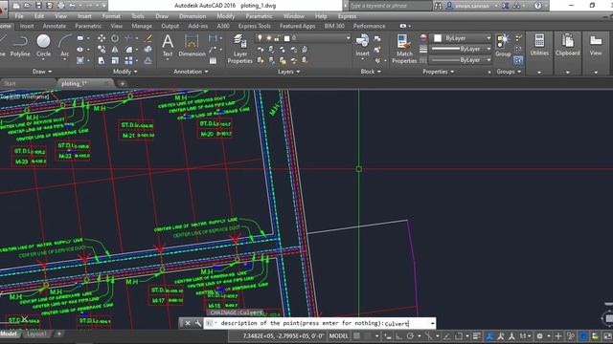Expand the Layers panel
The image size is (613, 344).
pos(288,72)
